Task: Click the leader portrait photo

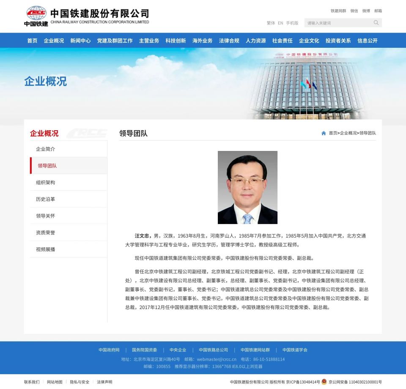Action: 247,187
